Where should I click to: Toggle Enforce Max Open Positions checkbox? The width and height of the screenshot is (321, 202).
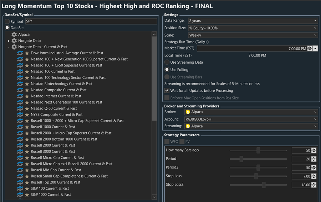click(167, 98)
